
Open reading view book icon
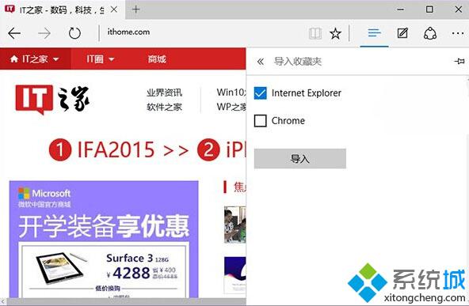pos(315,33)
